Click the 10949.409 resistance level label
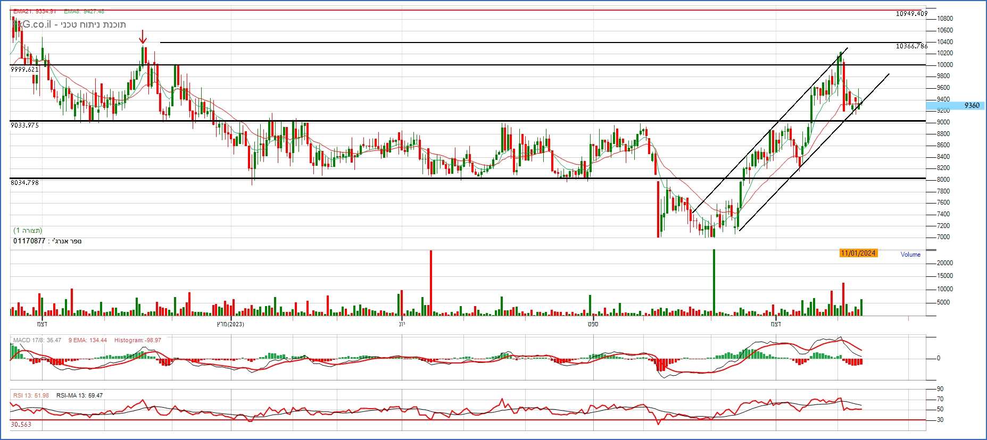The width and height of the screenshot is (987, 440). [x=911, y=14]
